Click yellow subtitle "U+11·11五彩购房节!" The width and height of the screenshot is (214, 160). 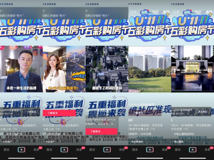coord(63,88)
